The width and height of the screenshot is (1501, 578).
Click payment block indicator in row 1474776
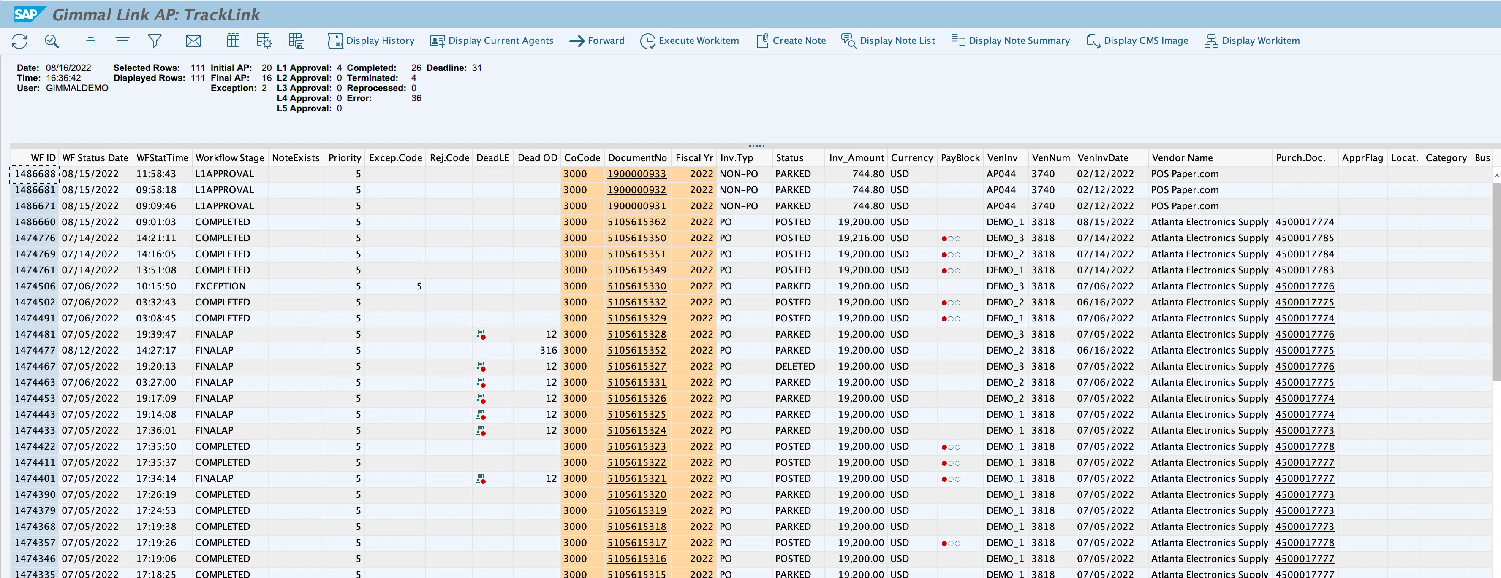950,239
